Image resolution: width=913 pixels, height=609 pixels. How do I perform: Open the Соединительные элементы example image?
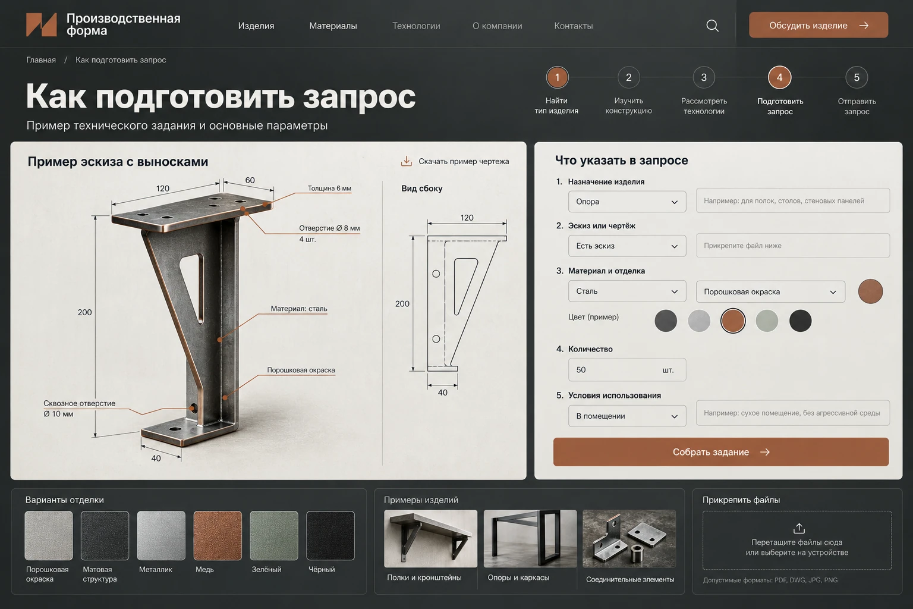coord(629,538)
